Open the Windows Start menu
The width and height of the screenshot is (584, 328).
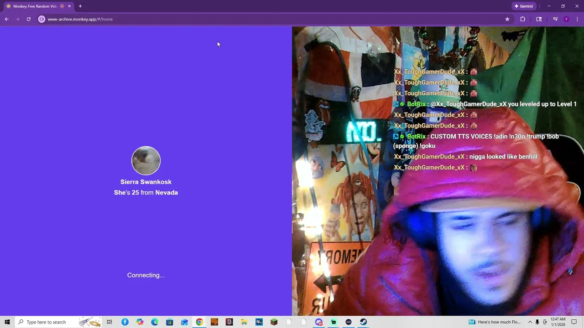point(7,322)
